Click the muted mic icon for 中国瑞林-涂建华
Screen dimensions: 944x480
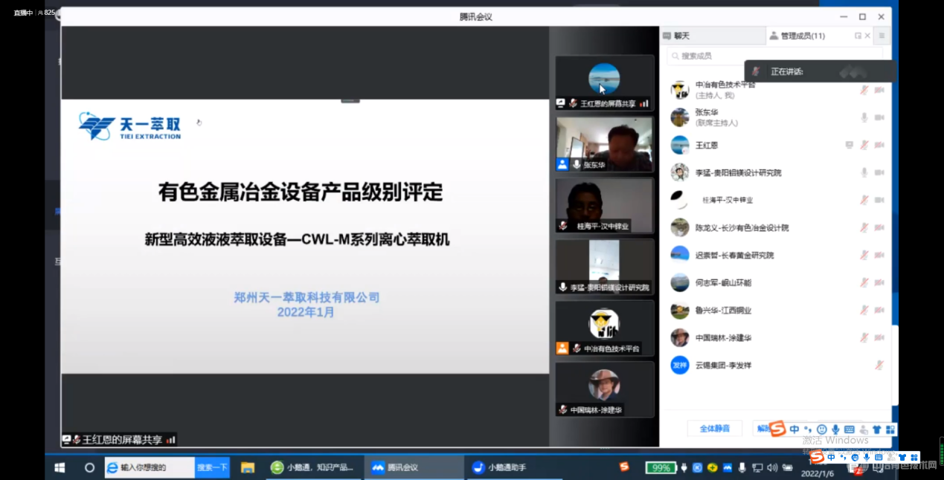(864, 337)
